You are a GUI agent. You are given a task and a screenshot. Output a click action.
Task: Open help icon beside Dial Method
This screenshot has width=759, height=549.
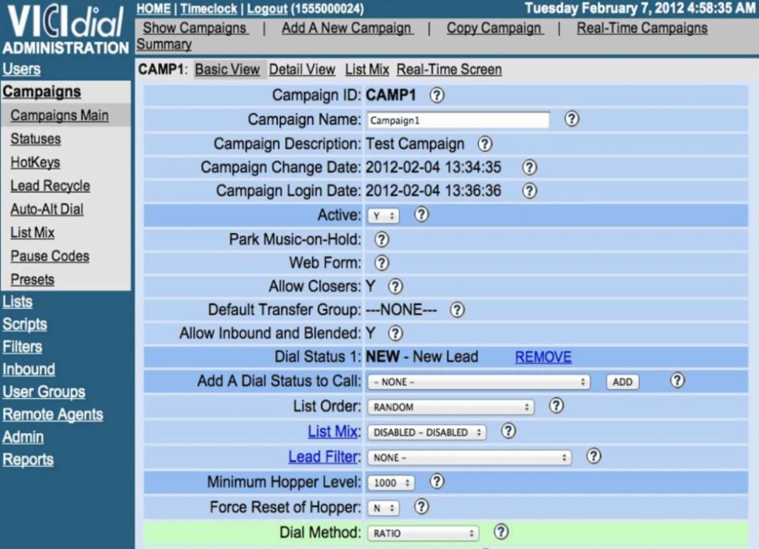click(501, 532)
